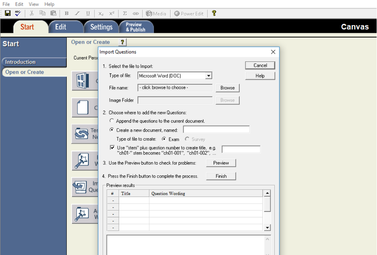Click the Preview results scrollbar thumb

point(267,204)
